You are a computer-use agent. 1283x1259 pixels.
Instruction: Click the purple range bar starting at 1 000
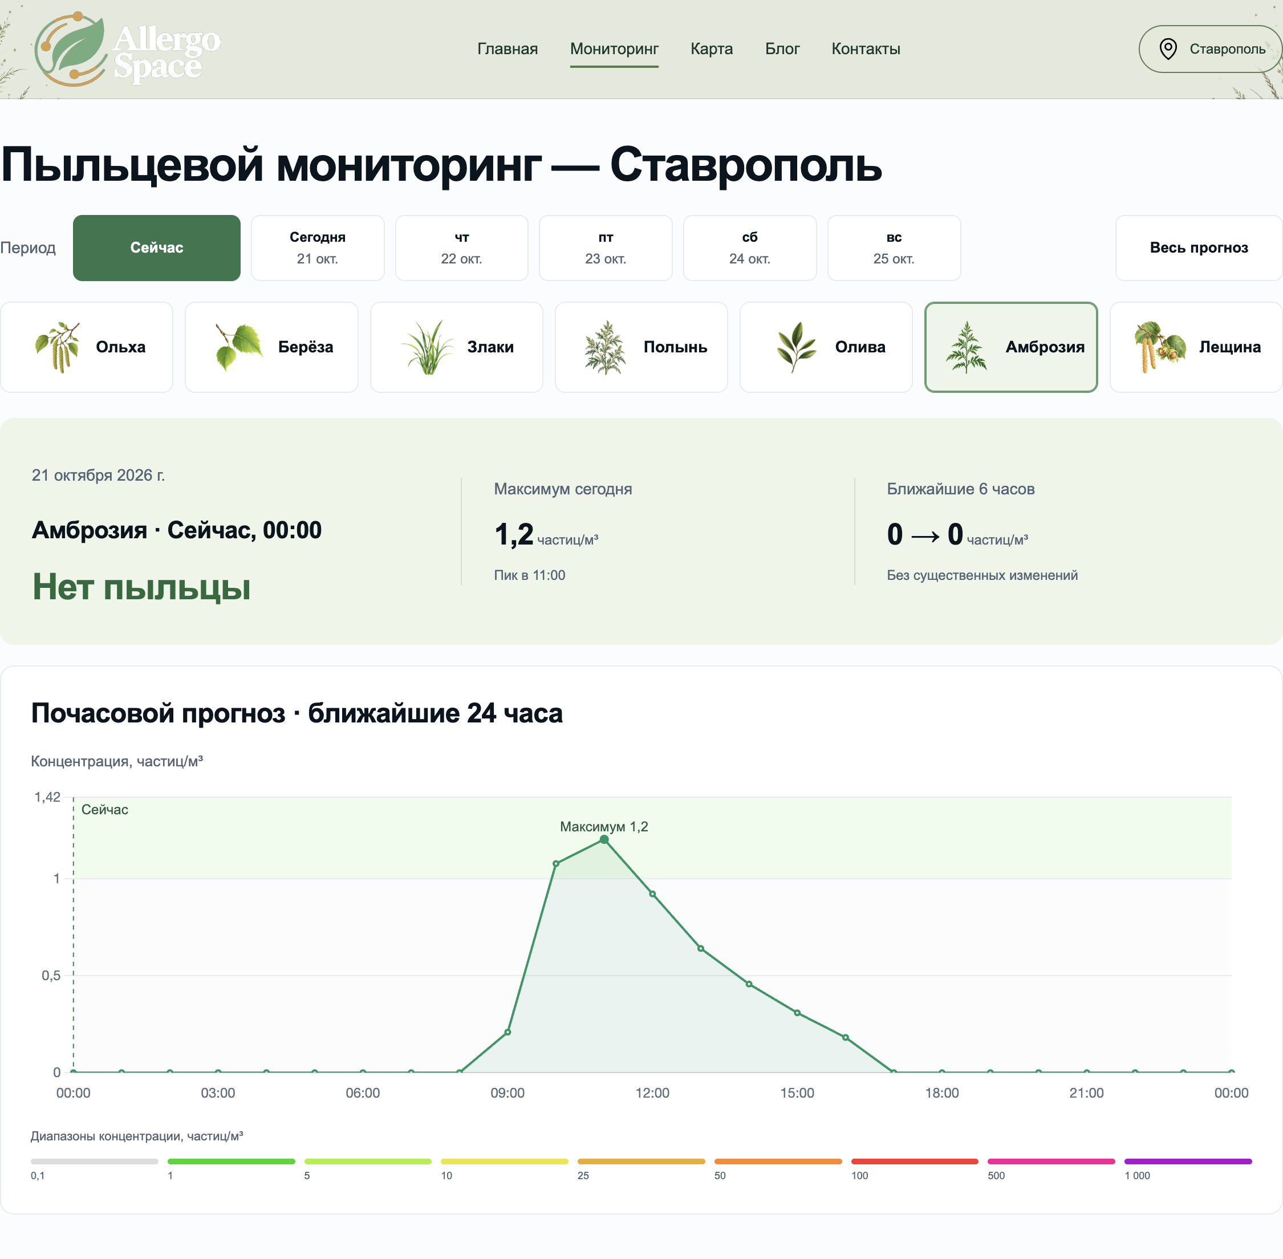tap(1188, 1161)
